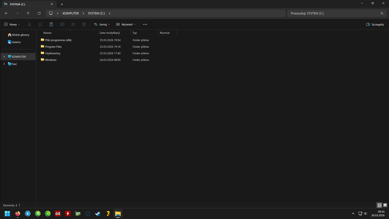Viewport: 389px width, 219px height.
Task: Switch to large thumbnails view in status bar
Action: (x=385, y=205)
